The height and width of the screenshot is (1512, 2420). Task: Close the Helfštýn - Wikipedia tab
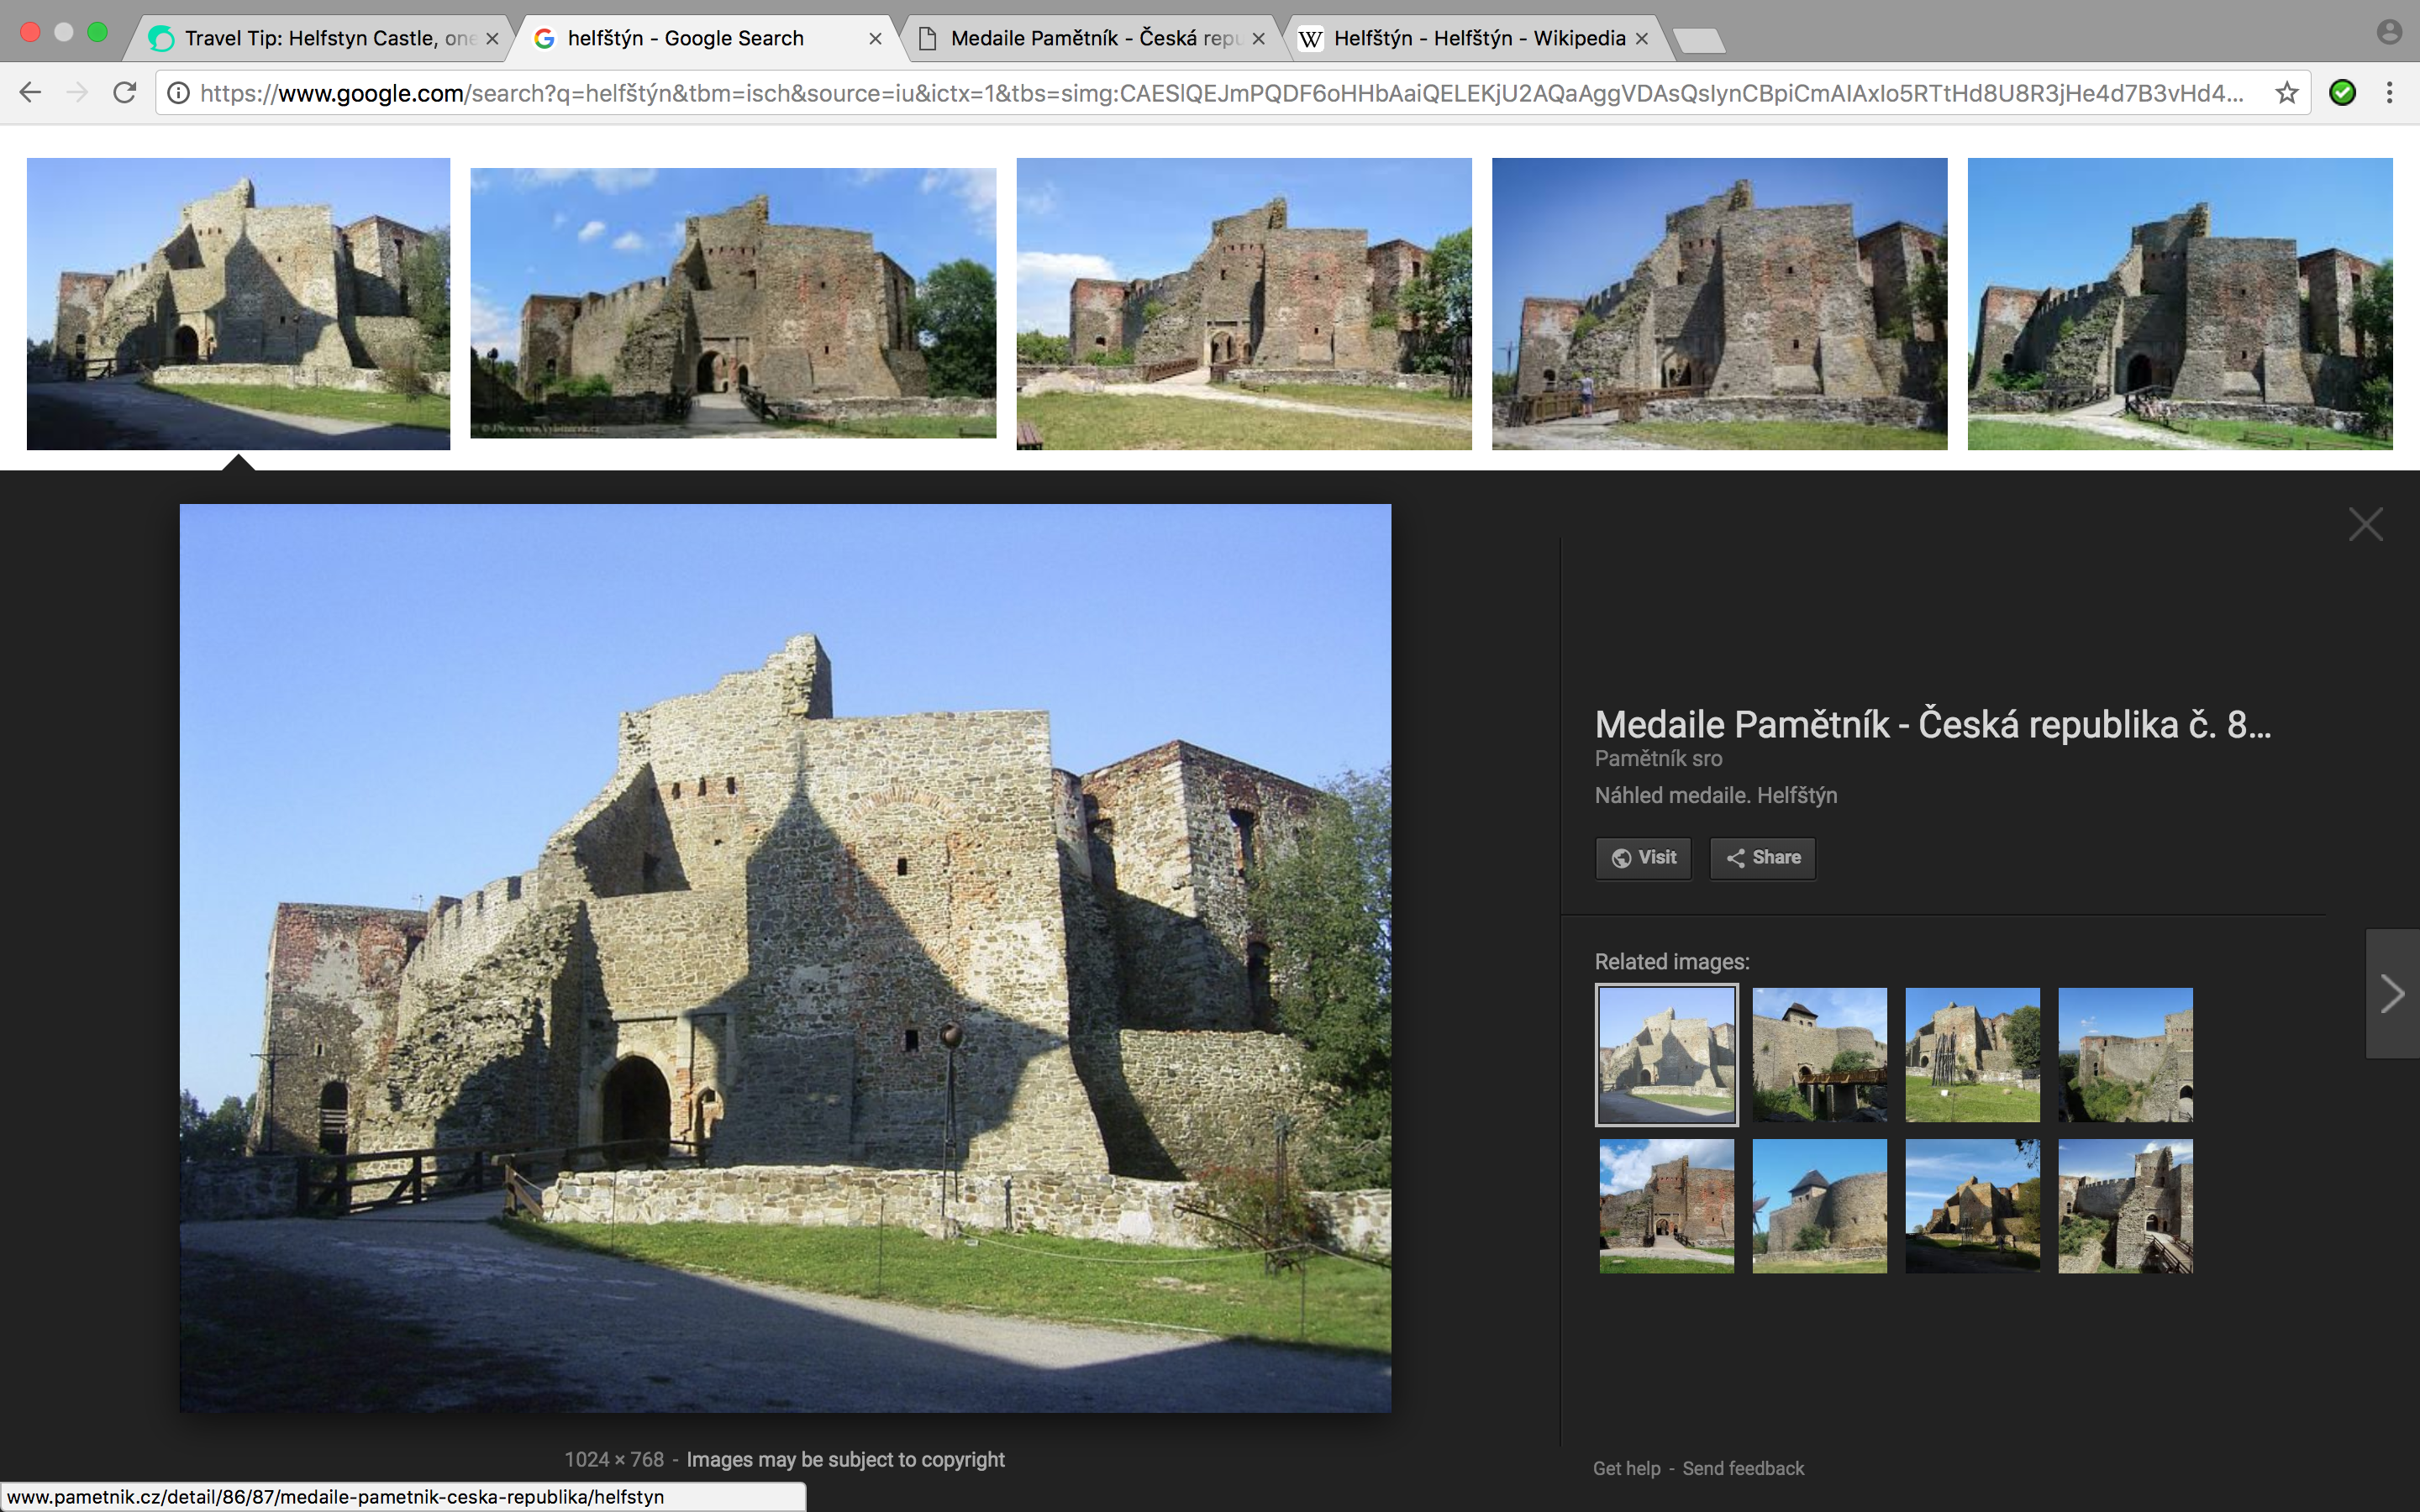1642,39
